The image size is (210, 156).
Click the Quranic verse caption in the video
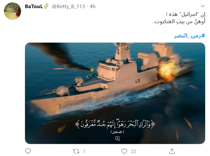[x=115, y=124]
